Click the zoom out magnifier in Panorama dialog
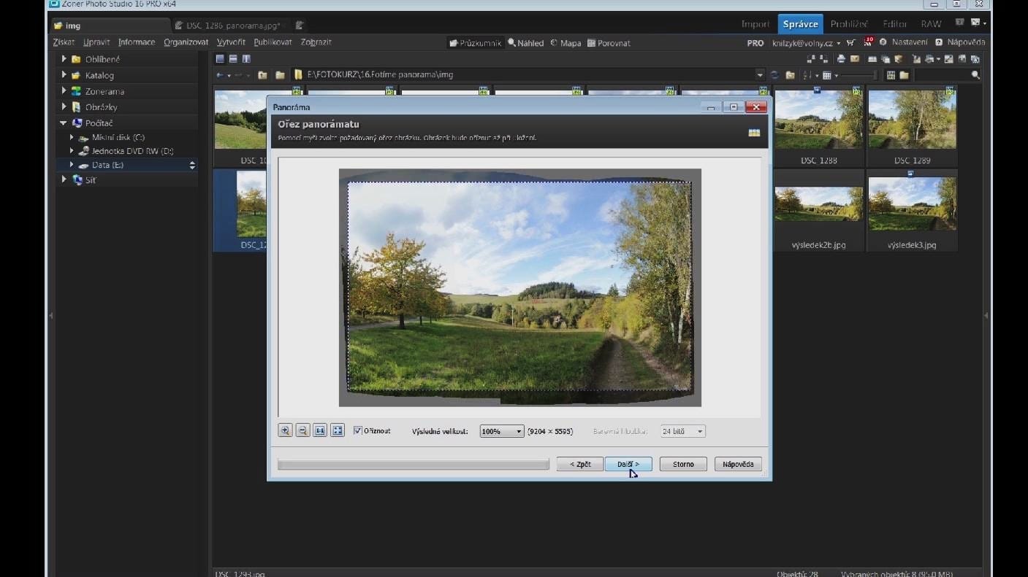 pos(302,431)
